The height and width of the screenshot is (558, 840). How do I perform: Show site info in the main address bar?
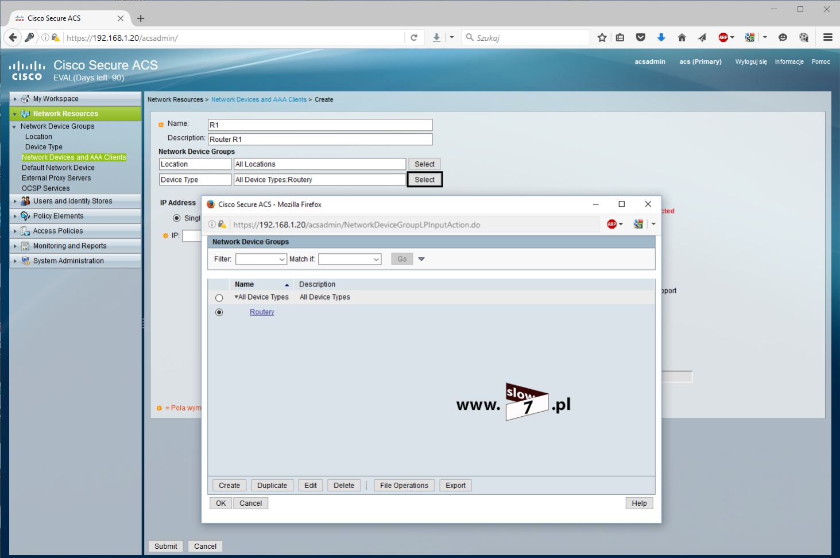(x=45, y=38)
